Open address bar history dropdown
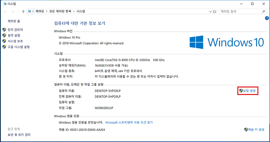Image resolution: width=270 pixels, height=142 pixels. [210, 12]
